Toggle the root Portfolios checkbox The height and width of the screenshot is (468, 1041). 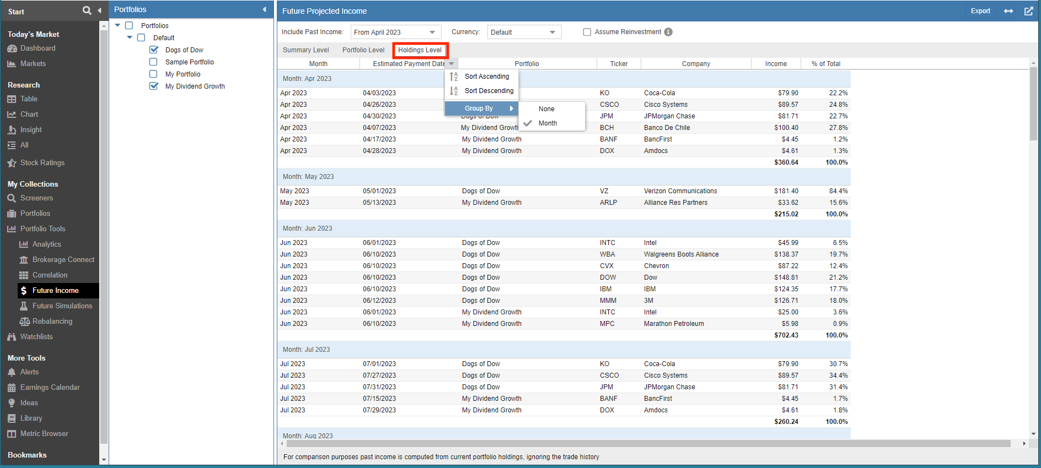tap(129, 25)
